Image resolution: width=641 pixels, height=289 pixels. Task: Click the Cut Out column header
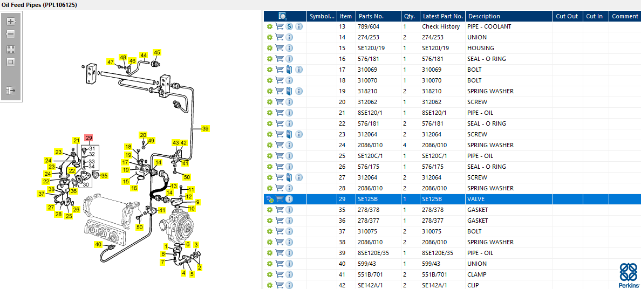point(568,16)
